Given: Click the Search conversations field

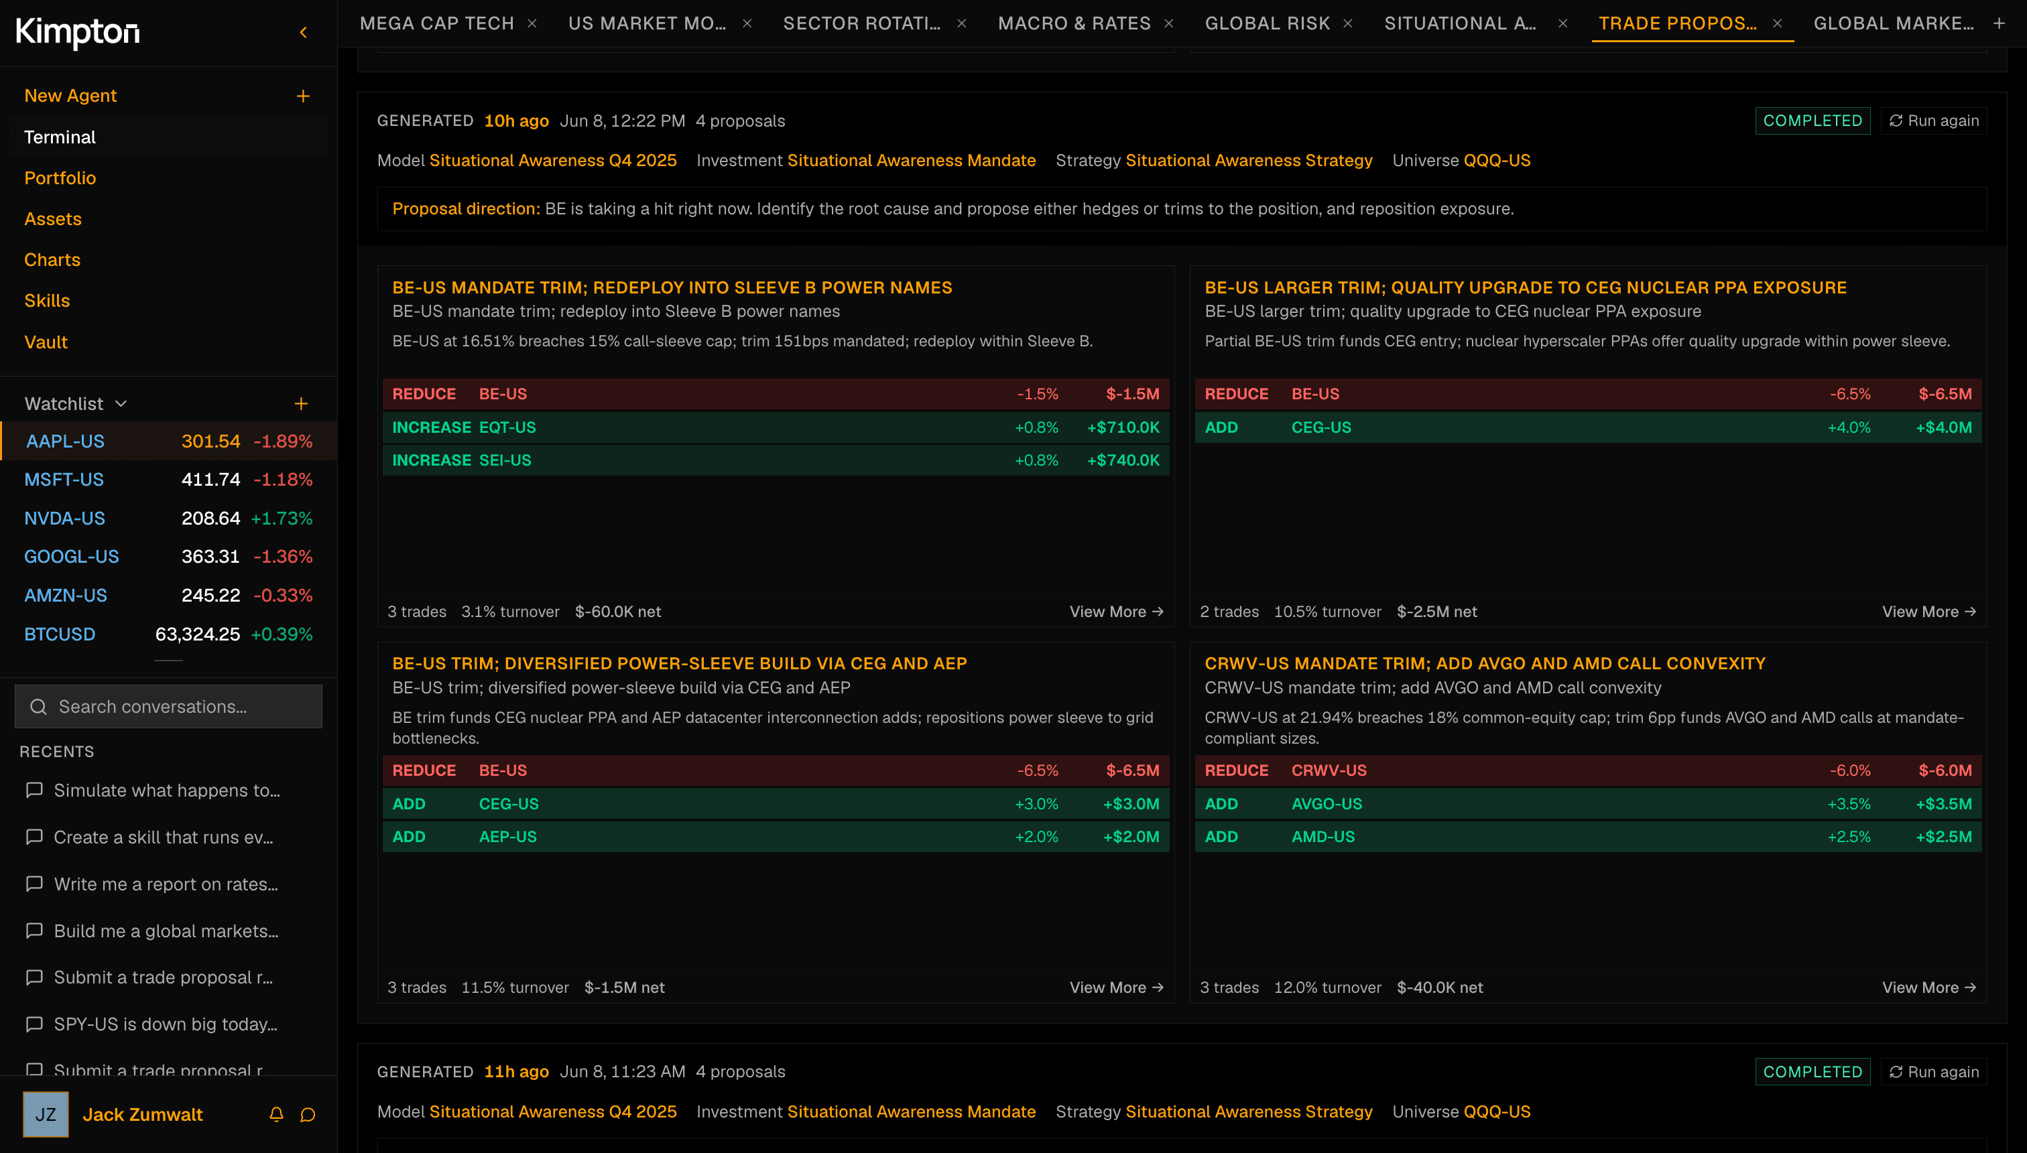Looking at the screenshot, I should point(169,706).
